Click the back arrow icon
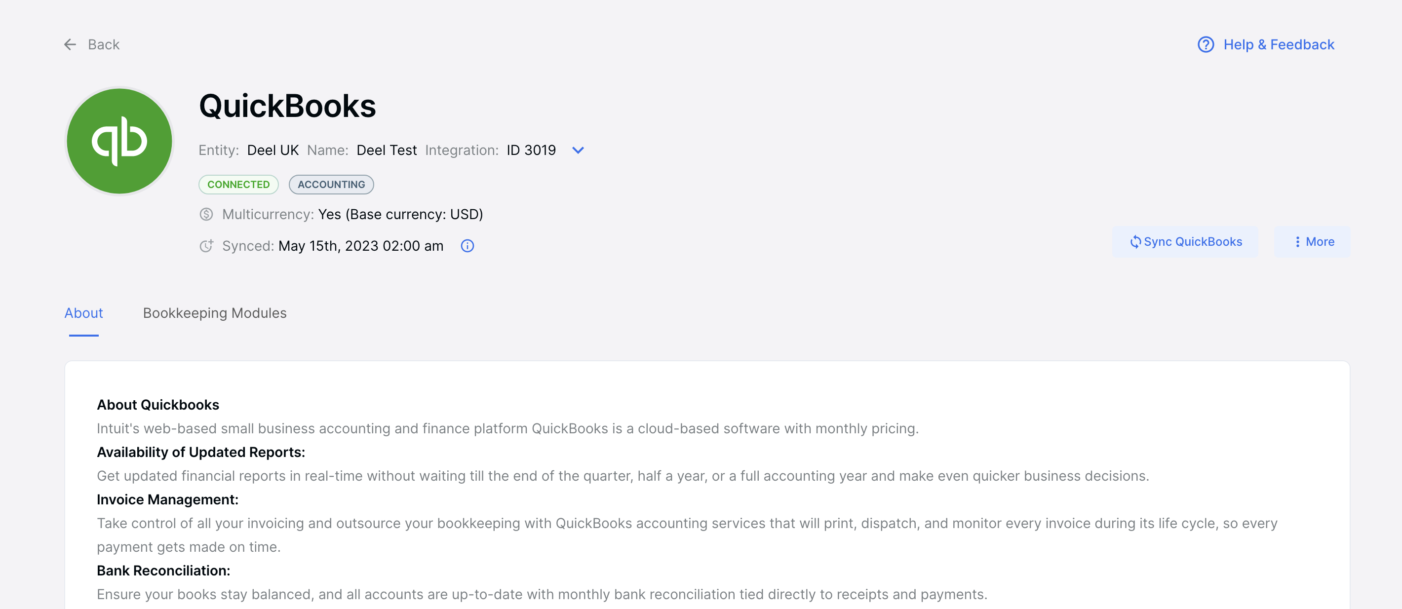Viewport: 1402px width, 609px height. [x=70, y=44]
